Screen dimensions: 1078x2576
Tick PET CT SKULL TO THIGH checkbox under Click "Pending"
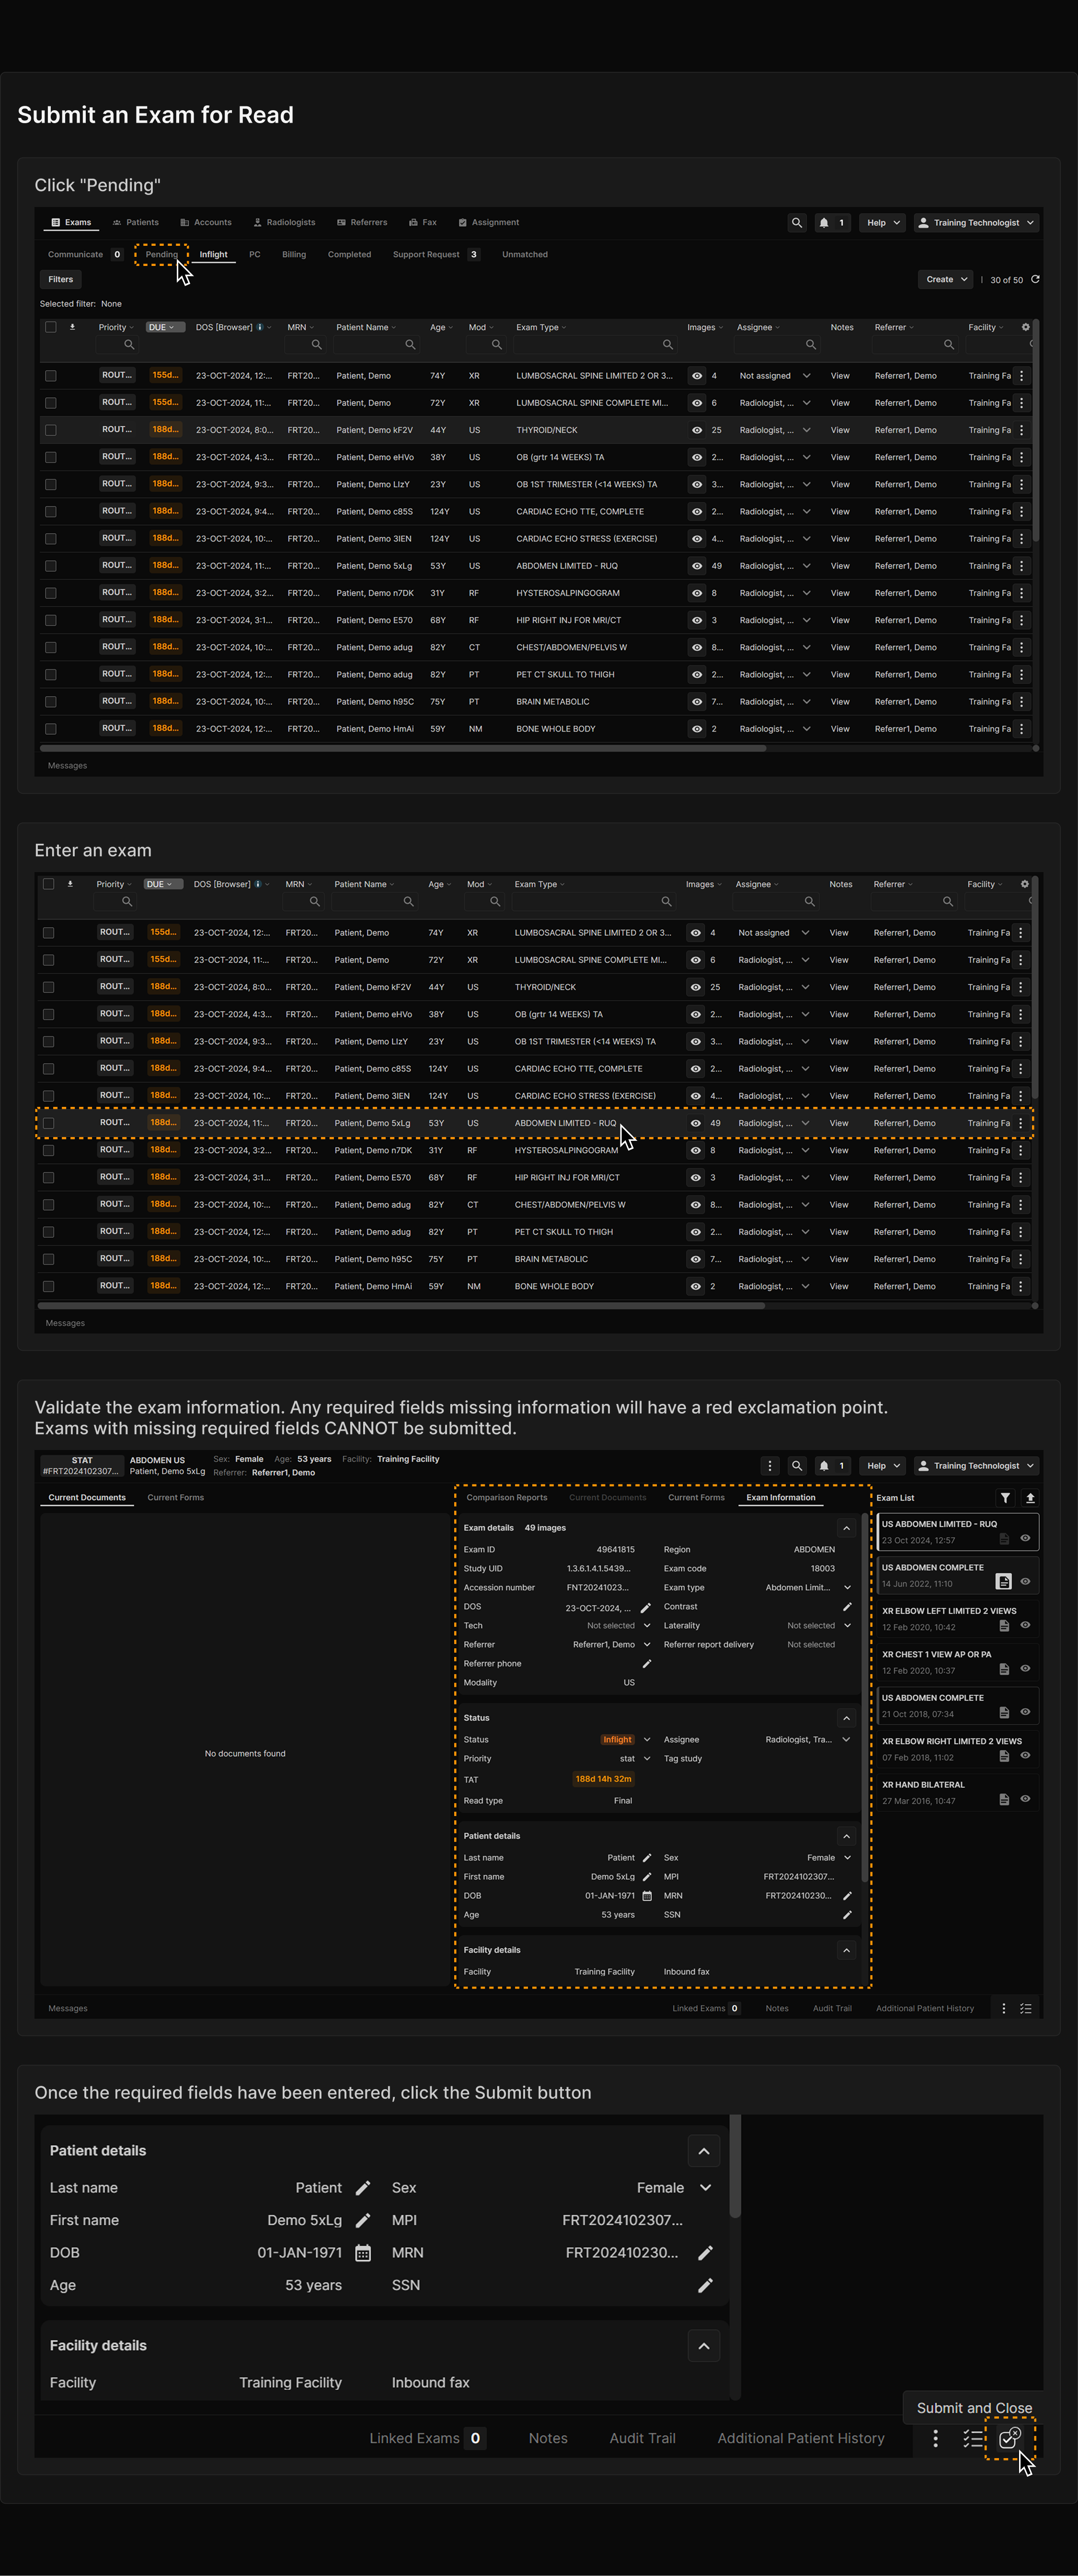click(x=51, y=675)
